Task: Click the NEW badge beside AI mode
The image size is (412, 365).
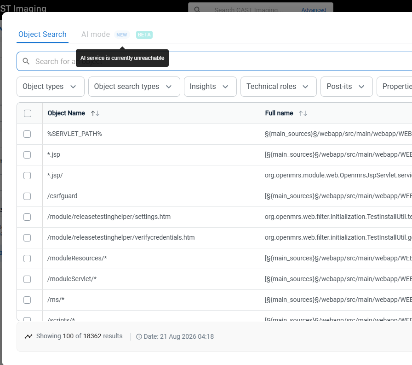Action: pyautogui.click(x=122, y=35)
